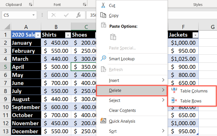217x136 pixels.
Task: Expand the Sort submenu
Action: (x=163, y=131)
